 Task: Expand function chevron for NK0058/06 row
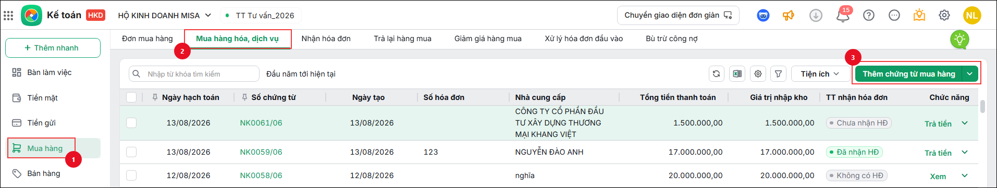click(x=965, y=176)
